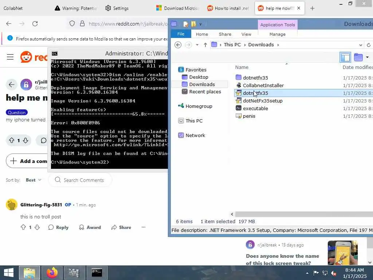Open File tab in Explorer ribbon
This screenshot has width=373, height=280.
point(181,34)
